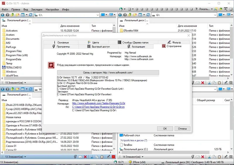234x165 pixels.
Task: Go back in the G:\ pane
Action: click(120, 15)
